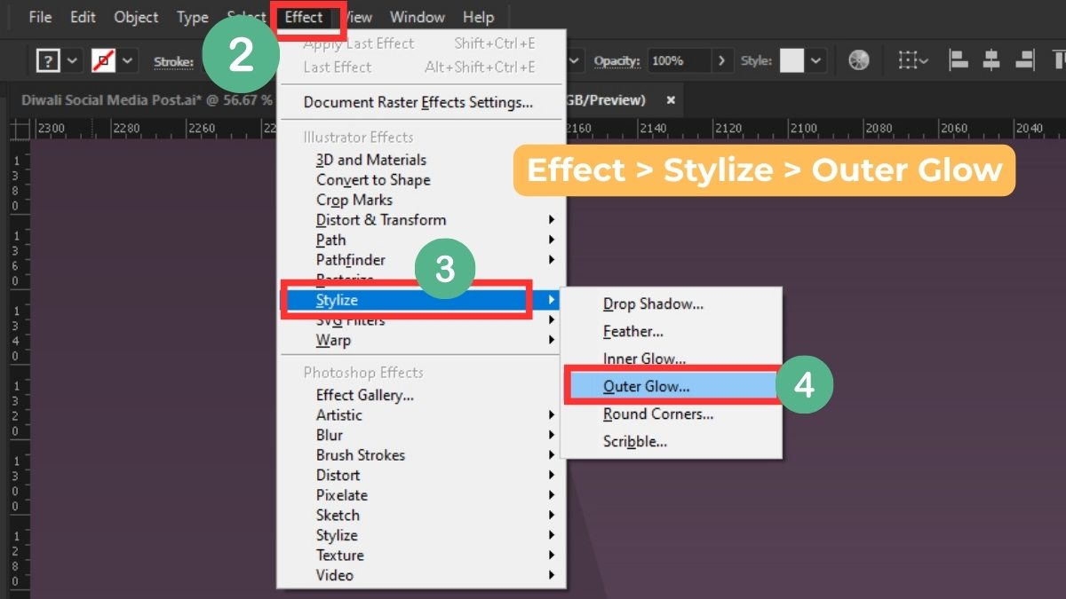Viewport: 1066px width, 599px height.
Task: Open Effect Gallery
Action: point(365,395)
